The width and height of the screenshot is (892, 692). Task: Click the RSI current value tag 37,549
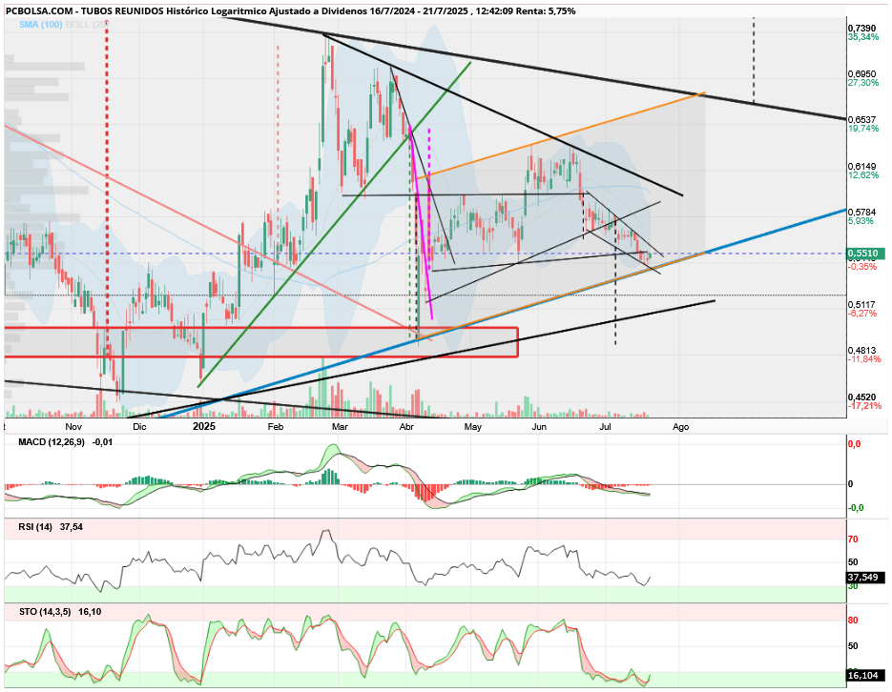pyautogui.click(x=866, y=578)
